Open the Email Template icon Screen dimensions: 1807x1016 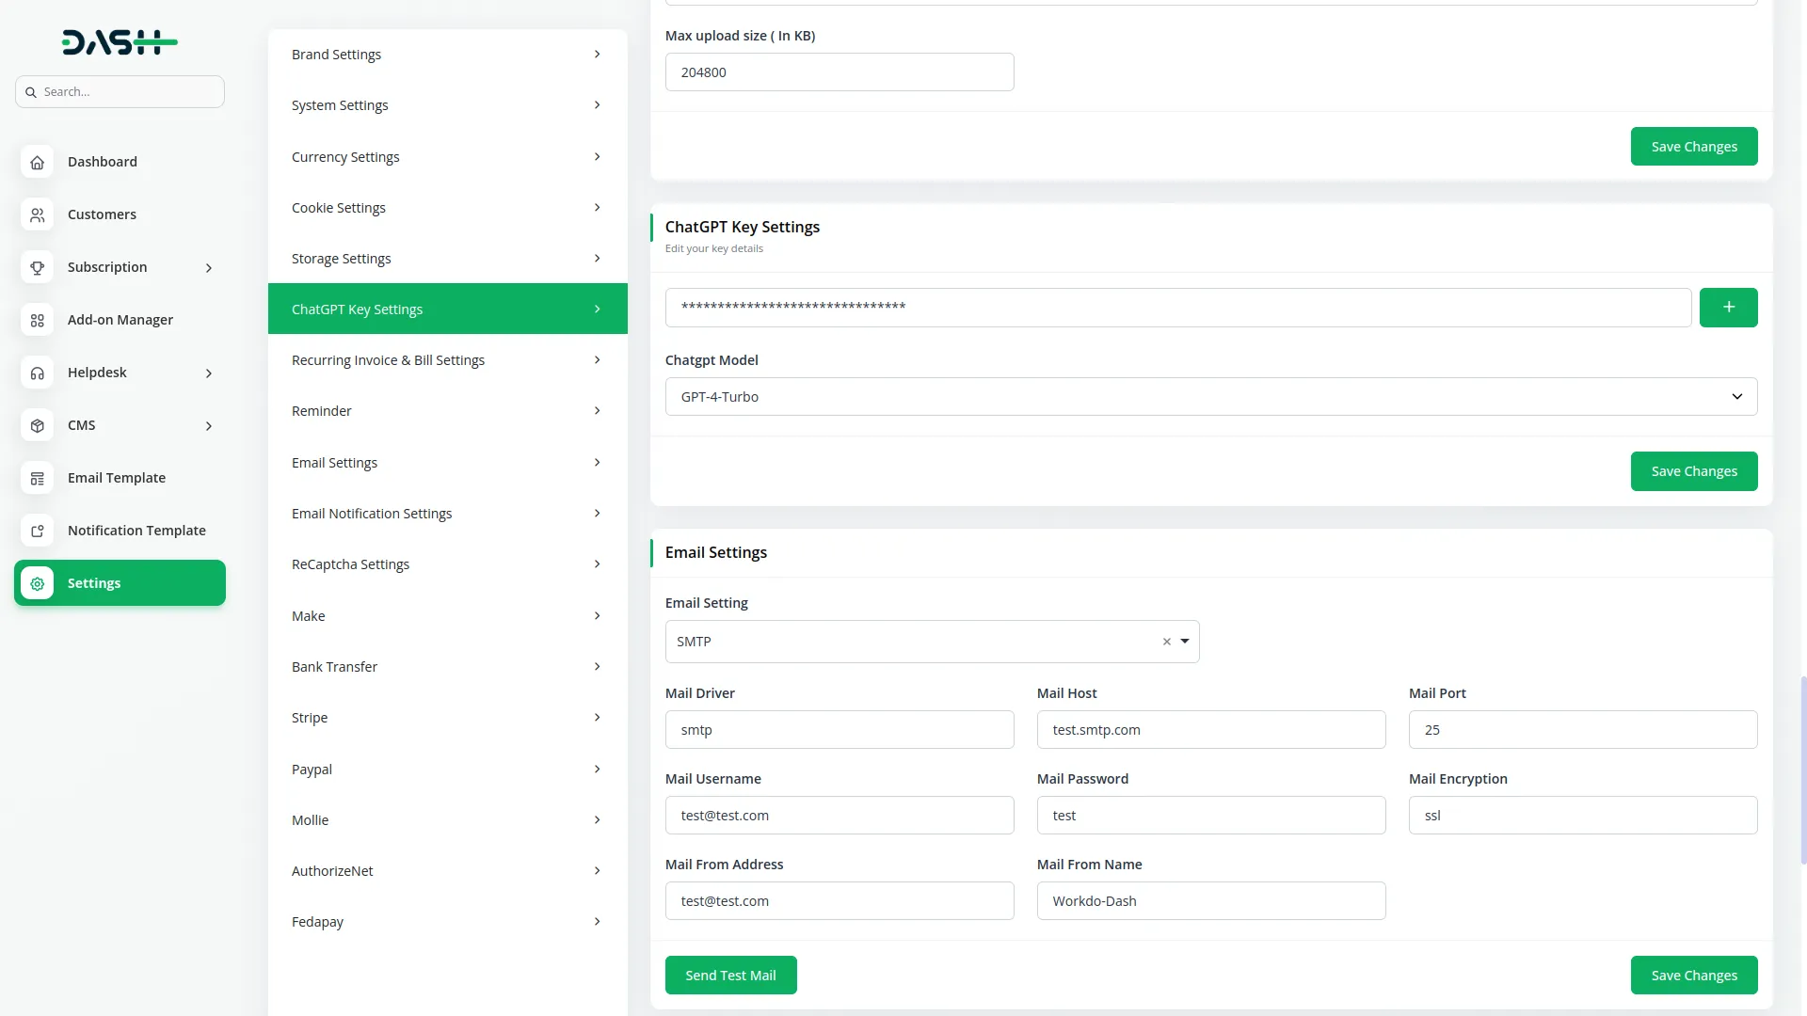click(x=37, y=478)
